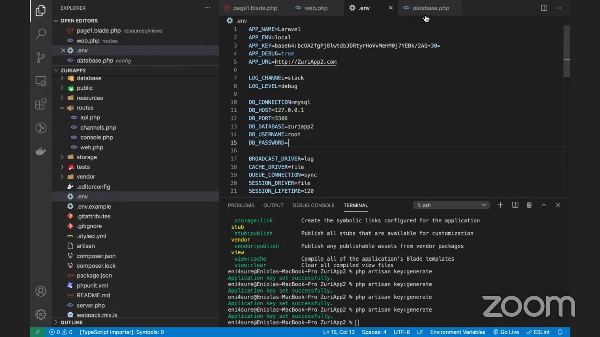Open the Source Control view
The image size is (600, 337).
(41, 57)
